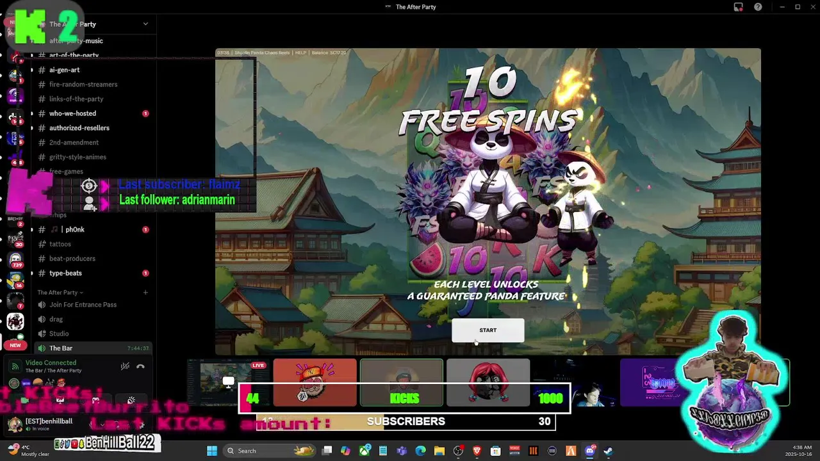This screenshot has height=461, width=820.
Task: Select the green KICKS participant tile
Action: [x=401, y=383]
